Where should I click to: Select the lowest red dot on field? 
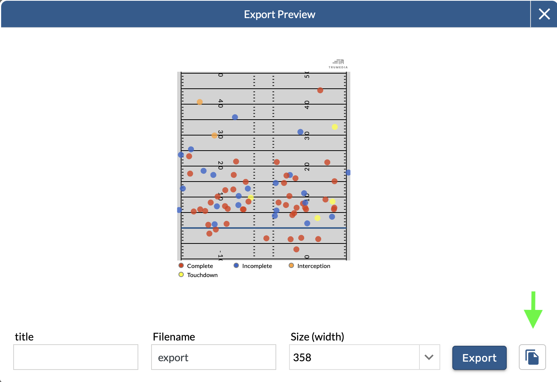click(296, 249)
